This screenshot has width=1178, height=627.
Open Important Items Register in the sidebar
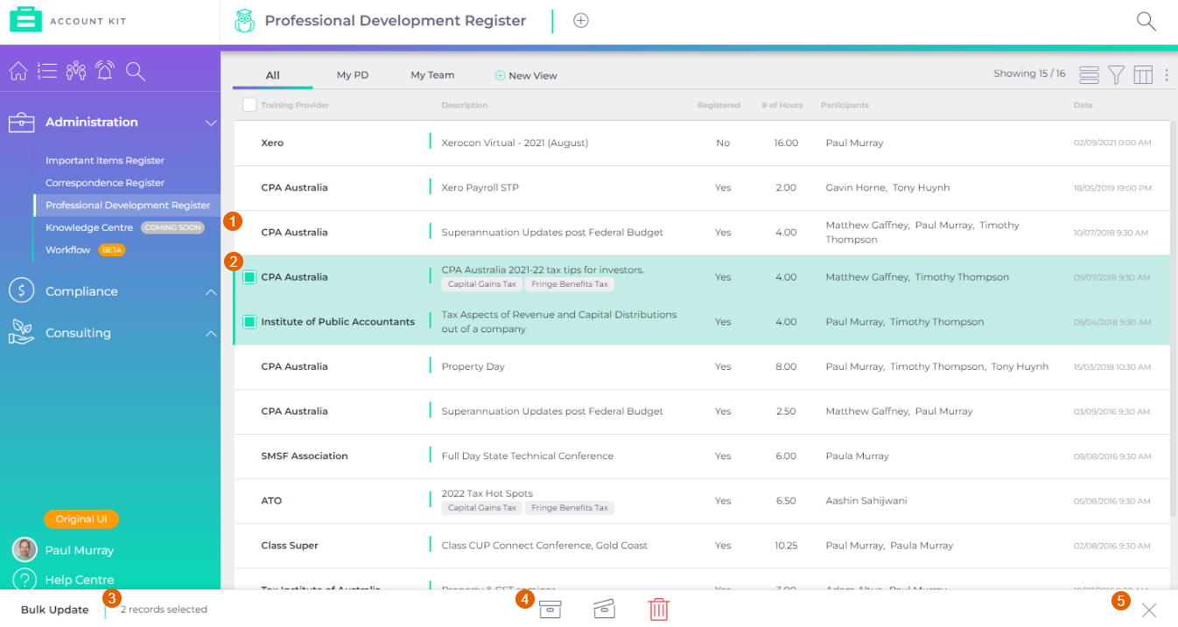click(x=105, y=160)
